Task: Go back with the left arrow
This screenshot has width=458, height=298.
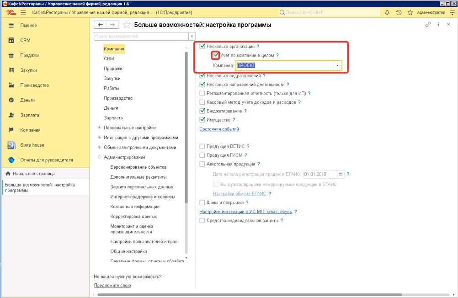Action: (x=100, y=25)
